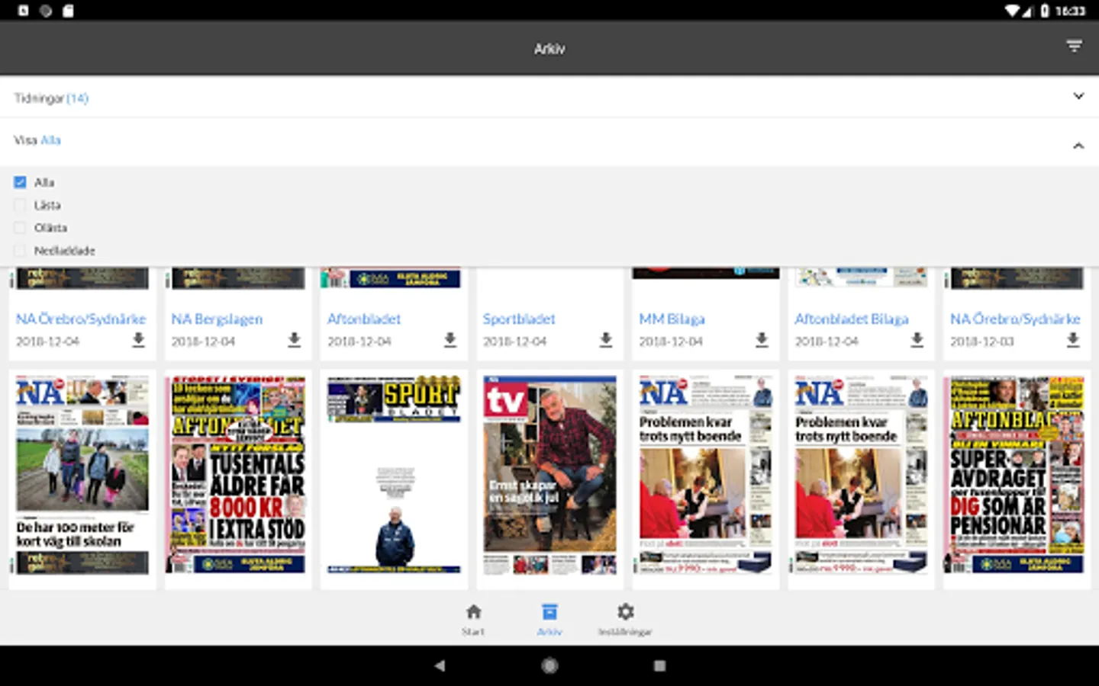Select date 2018-12-04 under MM Bilaga
Screen dimensions: 1099x686
point(670,341)
